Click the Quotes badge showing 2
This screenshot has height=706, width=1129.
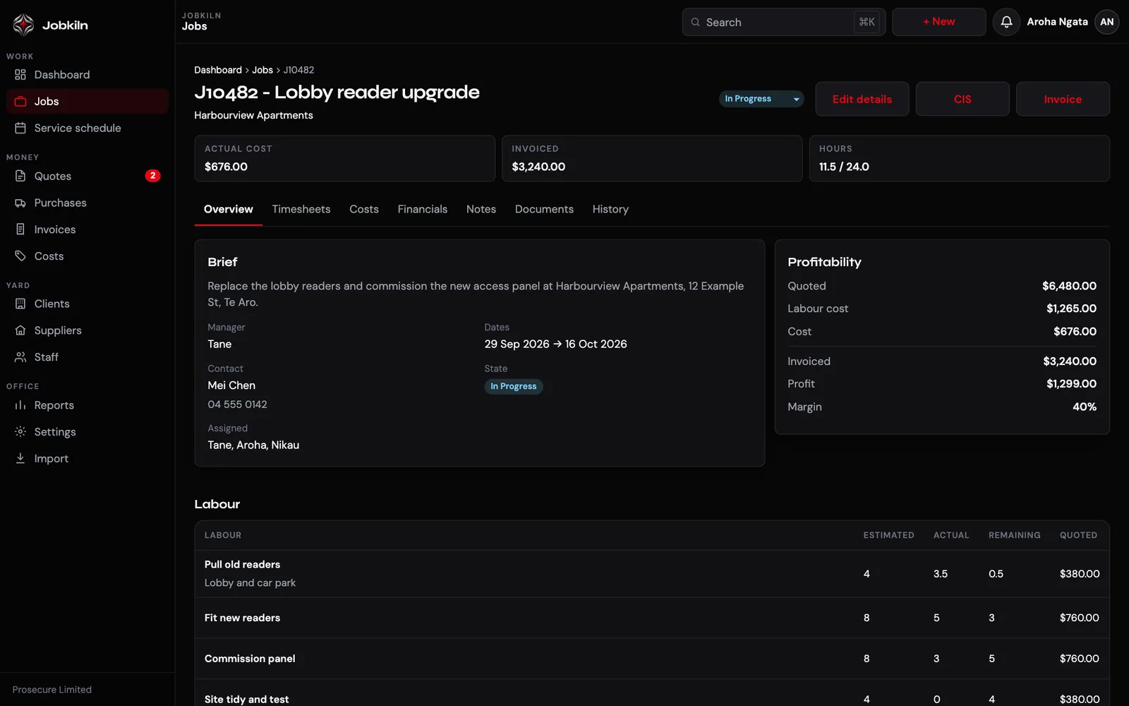point(152,176)
